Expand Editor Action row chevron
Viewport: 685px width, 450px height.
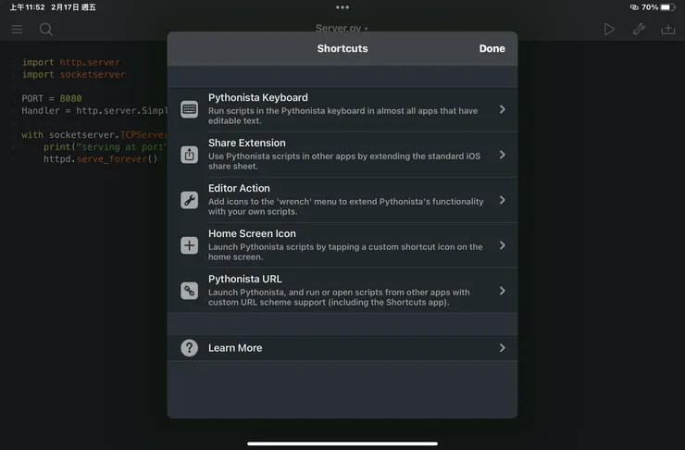503,200
